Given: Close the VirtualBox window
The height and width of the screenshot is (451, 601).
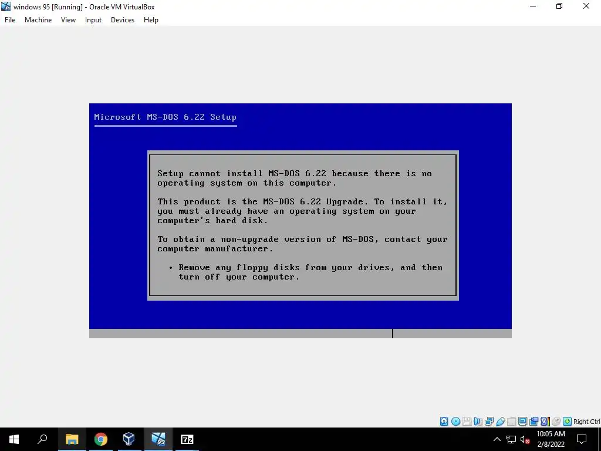Looking at the screenshot, I should 586,6.
